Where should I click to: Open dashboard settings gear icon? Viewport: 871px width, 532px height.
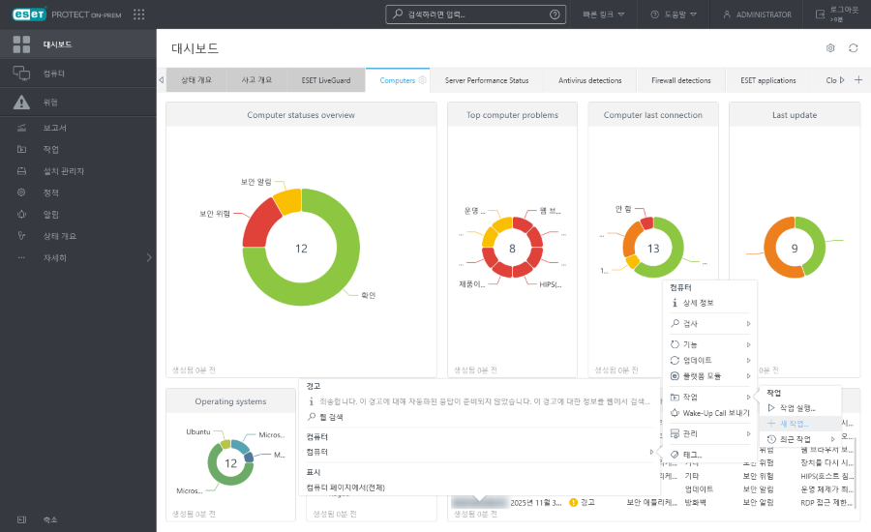point(829,48)
